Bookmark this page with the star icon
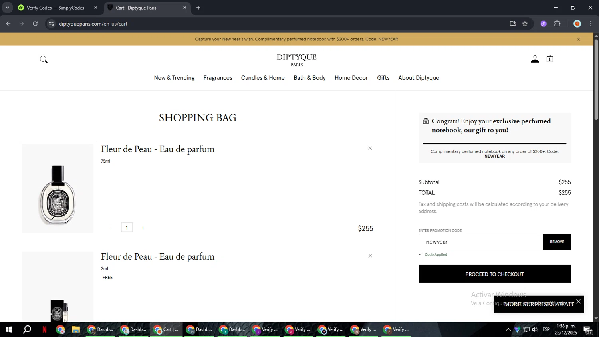 [525, 24]
